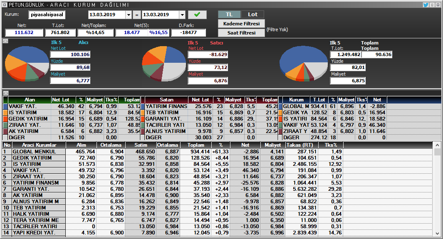Sort main table by Takas (RT) header
This screenshot has width=443, height=239.
click(x=302, y=145)
